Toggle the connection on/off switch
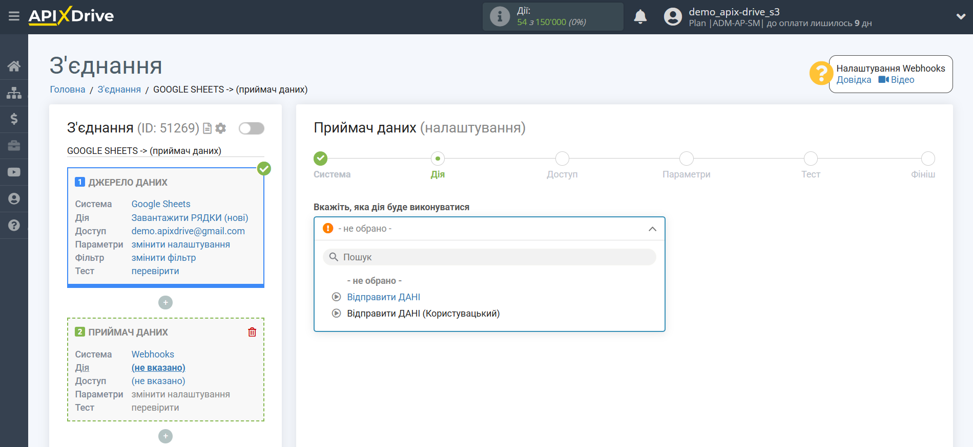 click(252, 128)
